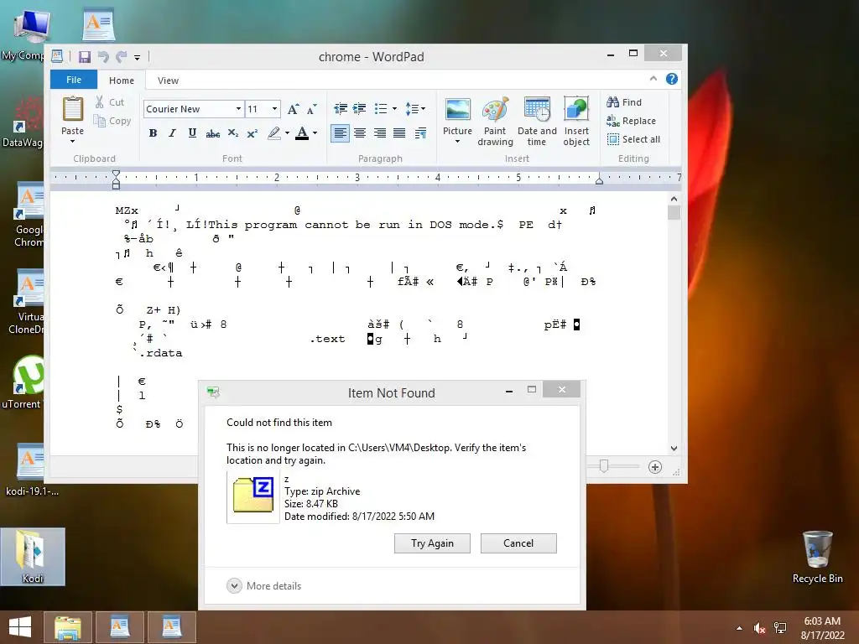859x644 pixels.
Task: Click the bullet list icon
Action: point(381,109)
